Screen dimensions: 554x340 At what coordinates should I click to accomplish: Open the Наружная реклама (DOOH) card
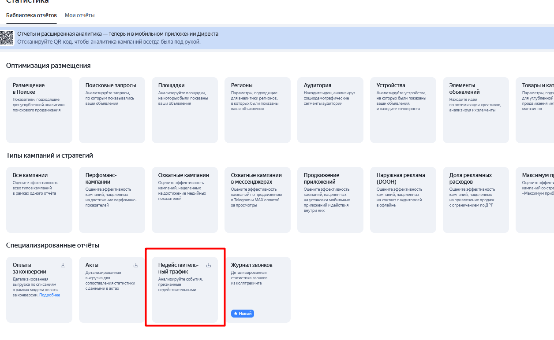[x=403, y=200]
